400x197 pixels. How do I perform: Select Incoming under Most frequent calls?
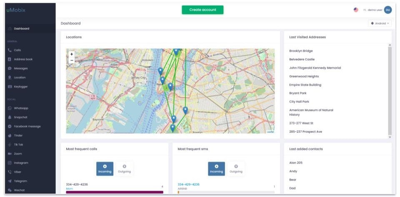tap(105, 169)
